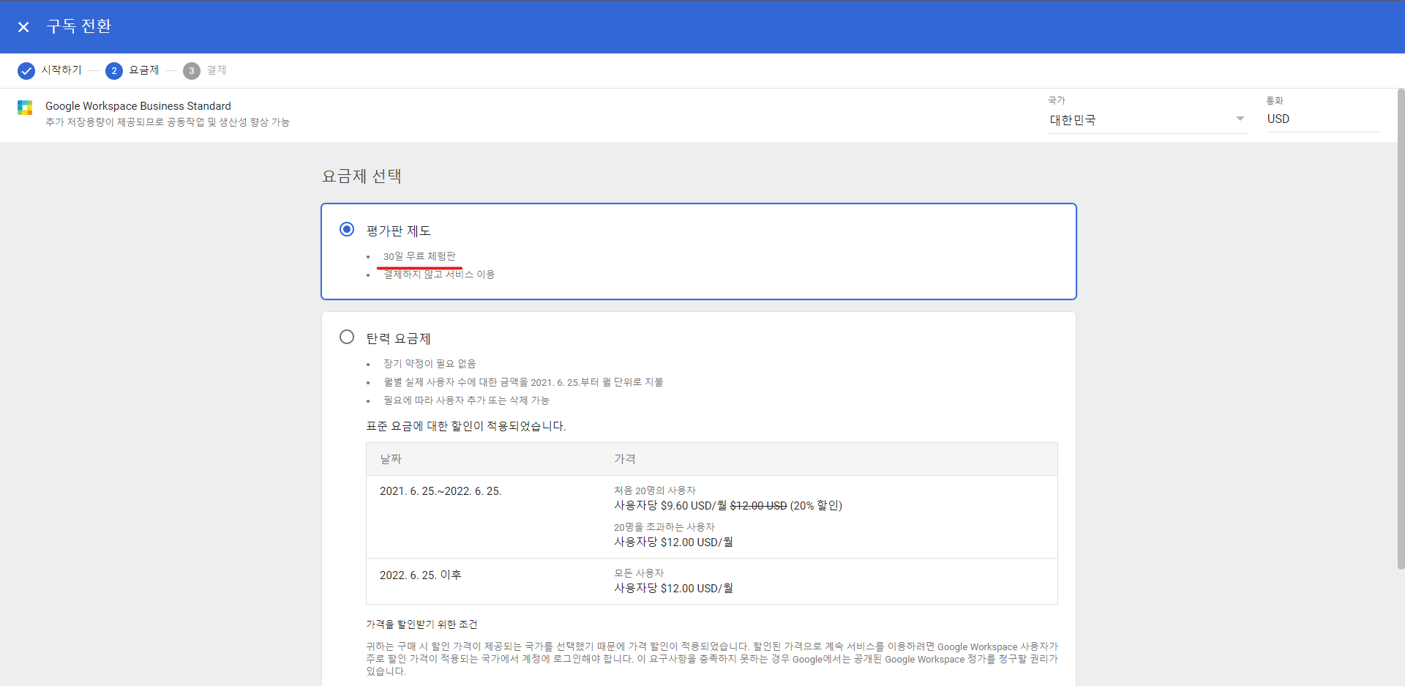Click the 가격 column header
This screenshot has height=686, width=1405.
(x=625, y=459)
